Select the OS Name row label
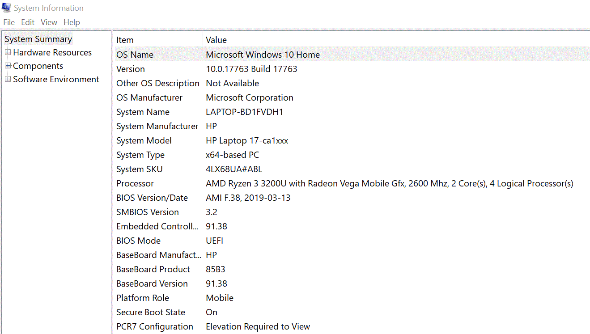 (x=135, y=55)
